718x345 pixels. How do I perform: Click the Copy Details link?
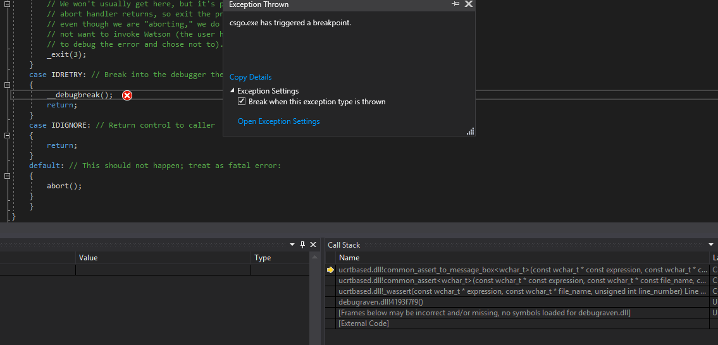pos(251,77)
